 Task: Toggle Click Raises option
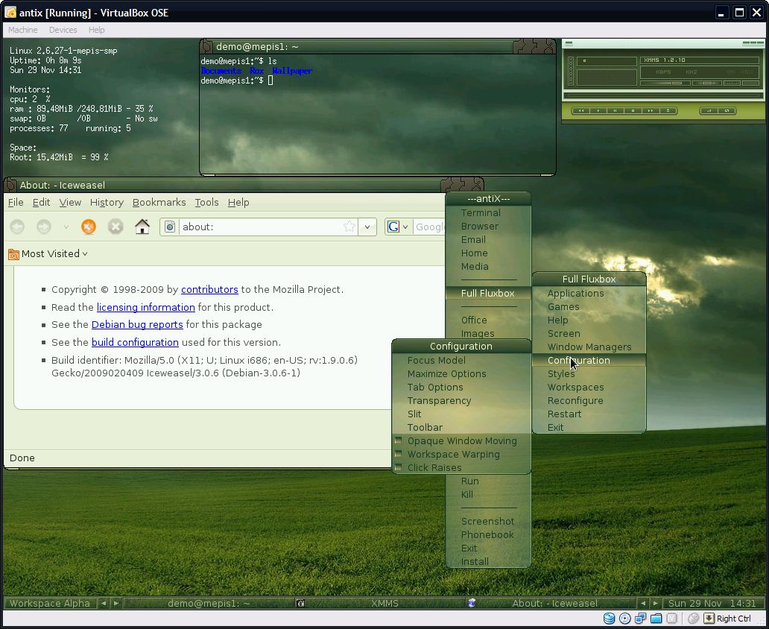(x=461, y=467)
